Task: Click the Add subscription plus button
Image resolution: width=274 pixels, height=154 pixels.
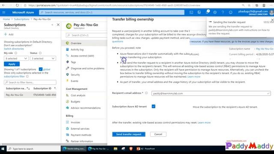Action: pyautogui.click(x=9, y=34)
